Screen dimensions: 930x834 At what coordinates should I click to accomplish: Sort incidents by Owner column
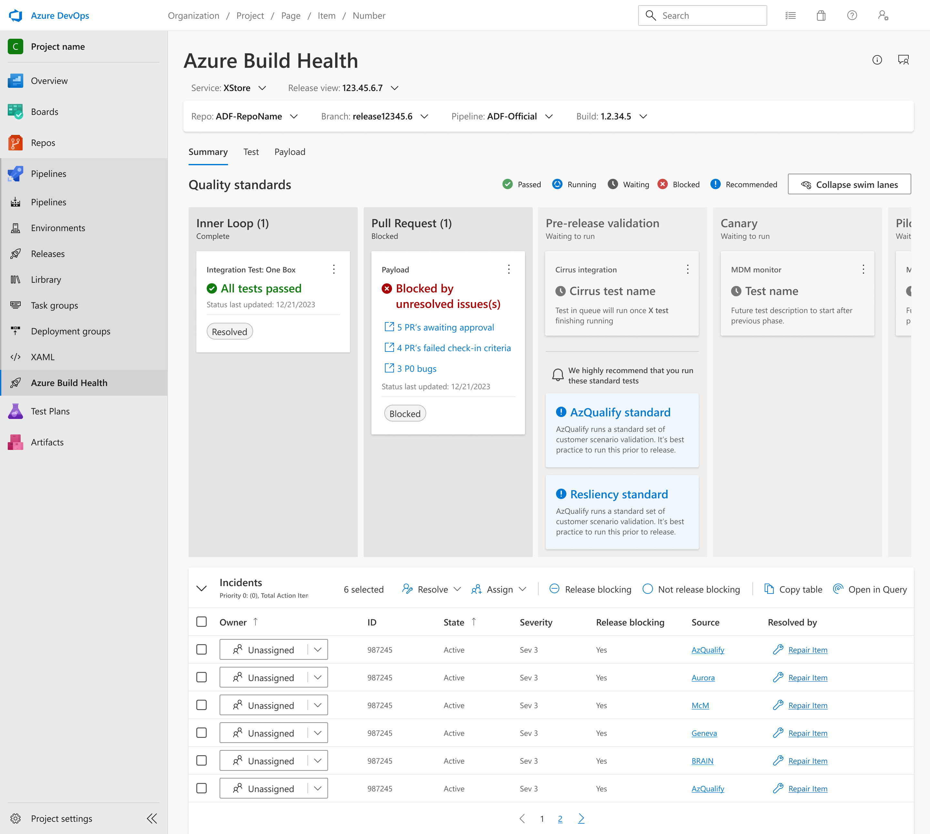click(x=239, y=622)
